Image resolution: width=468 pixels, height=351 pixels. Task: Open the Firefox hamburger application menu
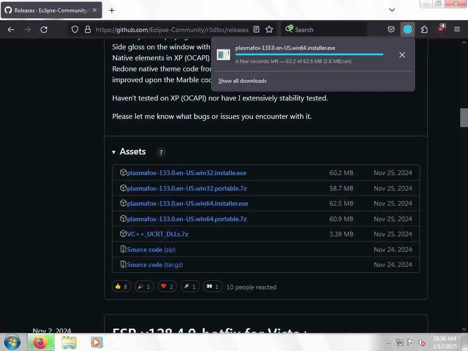pyautogui.click(x=457, y=29)
